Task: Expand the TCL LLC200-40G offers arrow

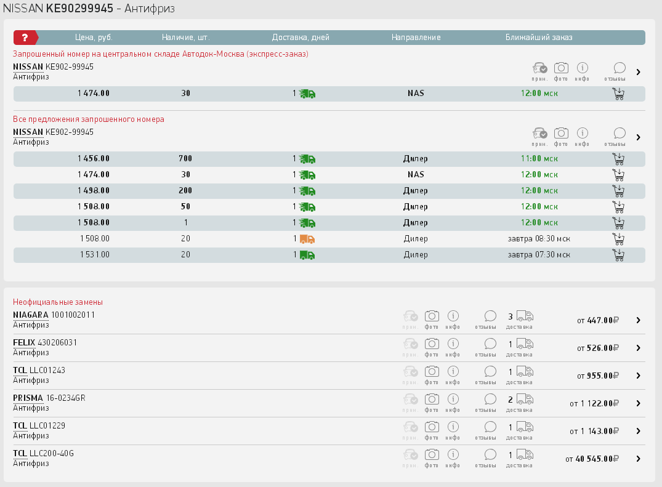Action: (639, 459)
